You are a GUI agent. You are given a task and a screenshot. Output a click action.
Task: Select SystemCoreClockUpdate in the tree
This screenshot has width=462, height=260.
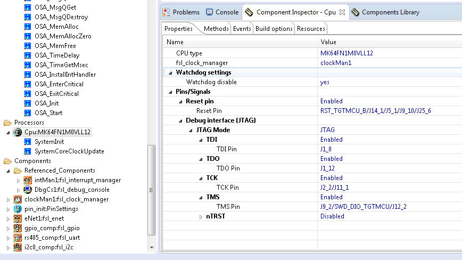[x=69, y=151]
